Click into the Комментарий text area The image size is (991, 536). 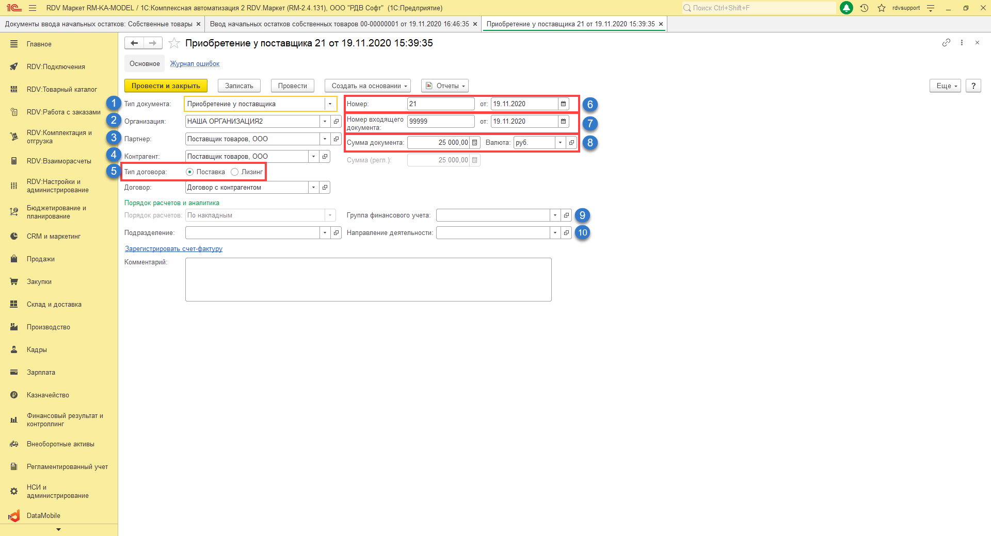[x=368, y=279]
